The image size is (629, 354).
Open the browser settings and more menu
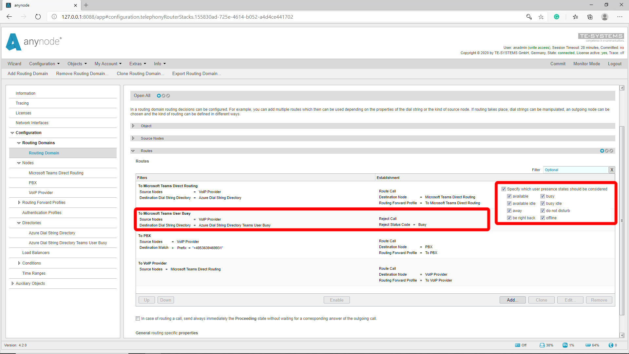[x=620, y=17]
